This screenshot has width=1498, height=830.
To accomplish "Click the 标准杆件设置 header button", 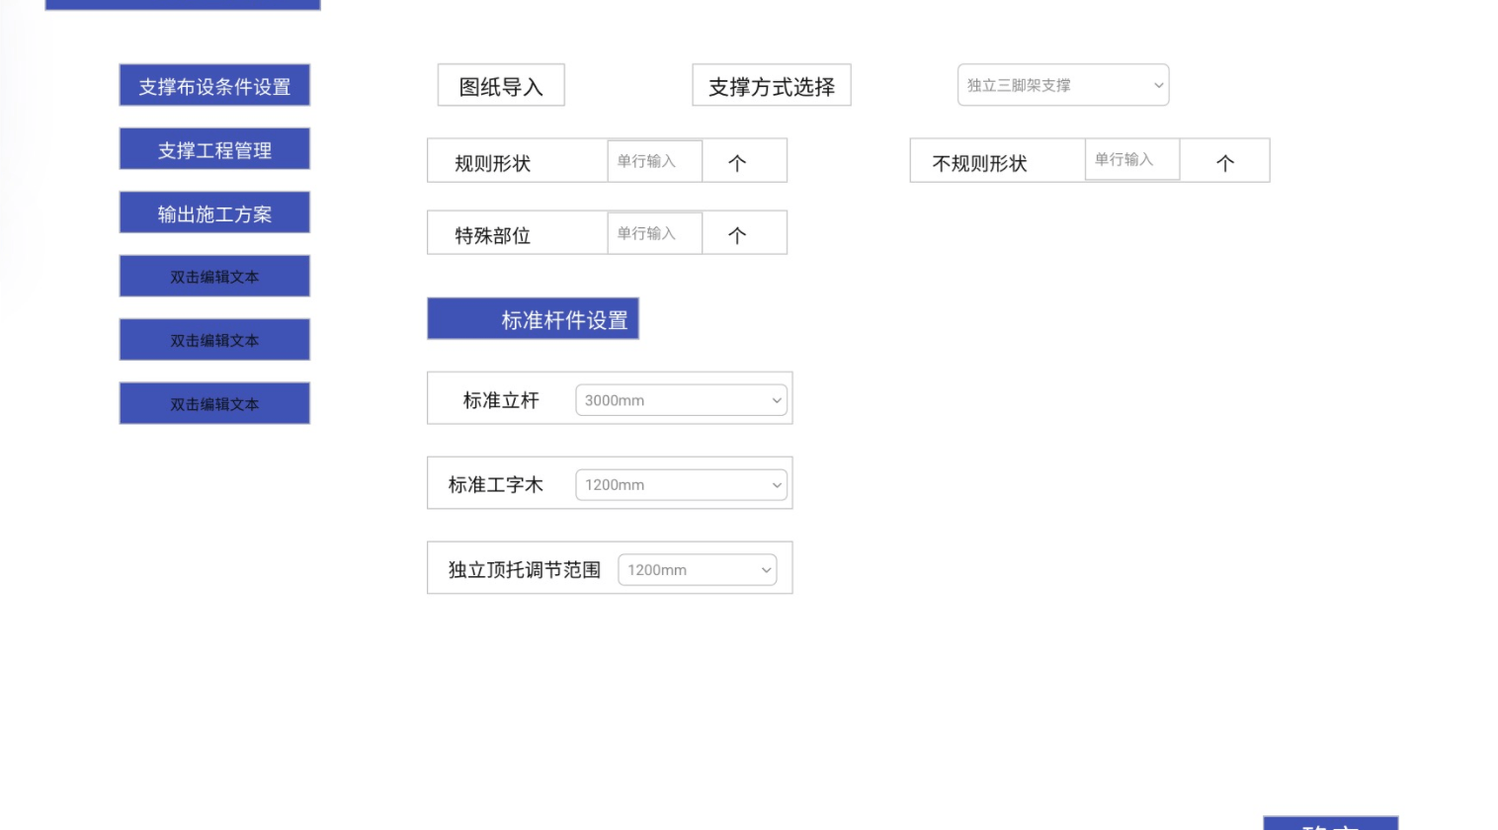I will tap(534, 319).
